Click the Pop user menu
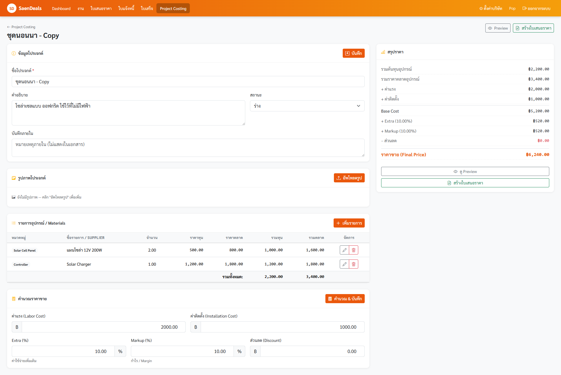The image size is (561, 375). pos(512,9)
